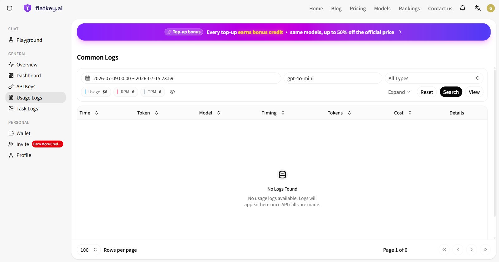Open the language translation switcher
This screenshot has width=499, height=262.
477,8
